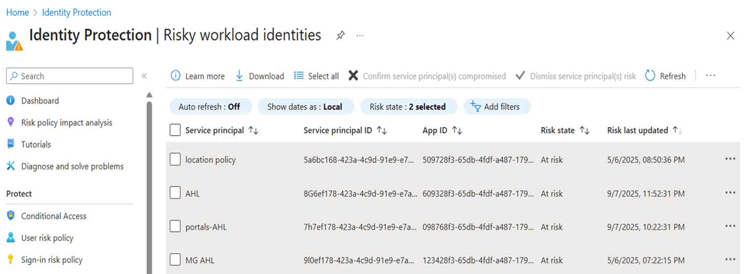The height and width of the screenshot is (274, 747).
Task: Click in the sidebar Search field
Action: pos(70,76)
